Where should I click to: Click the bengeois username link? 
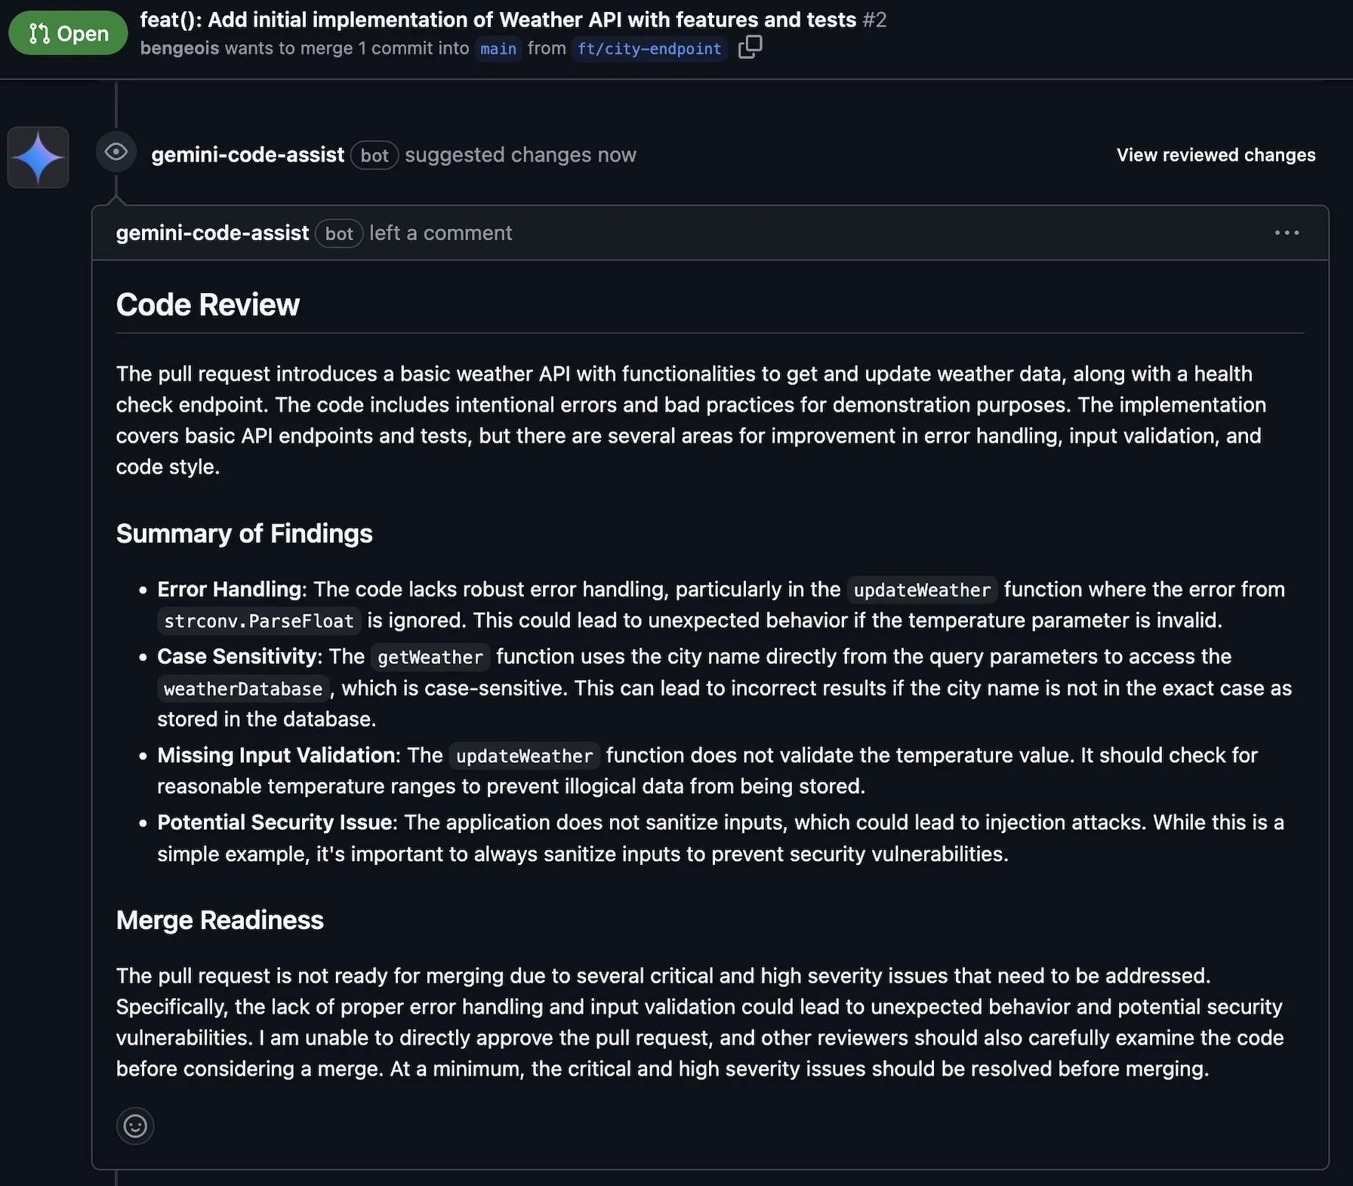pyautogui.click(x=179, y=48)
